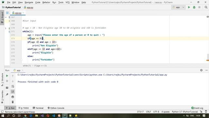Image resolution: width=209 pixels, height=118 pixels.
Task: Select app.py breadcrumb in navigation bar
Action: 28,7
